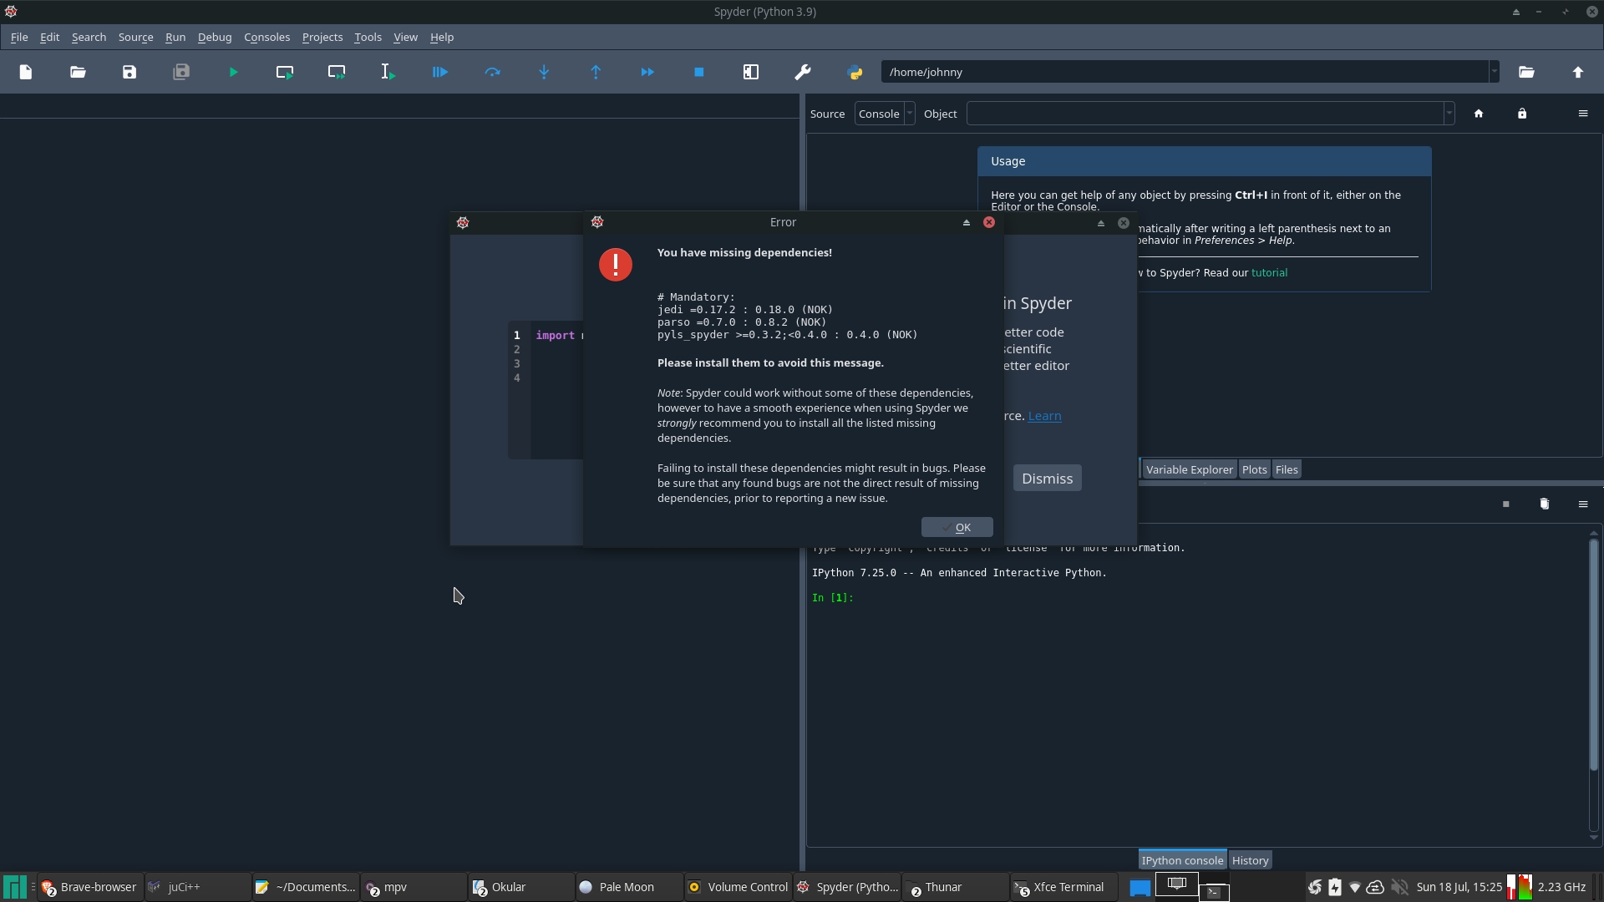Save all files toolbar icon
Screen dimensions: 1604x902
181,73
